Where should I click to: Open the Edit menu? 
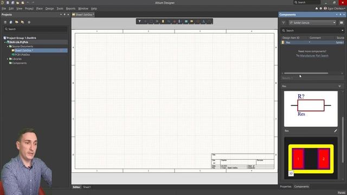[x=11, y=9]
